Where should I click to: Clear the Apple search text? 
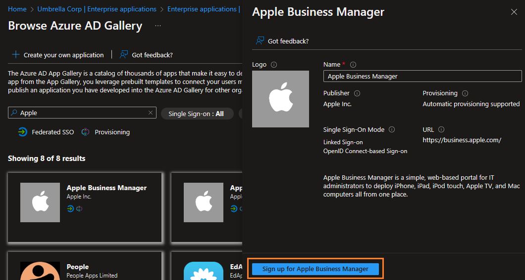coord(151,113)
